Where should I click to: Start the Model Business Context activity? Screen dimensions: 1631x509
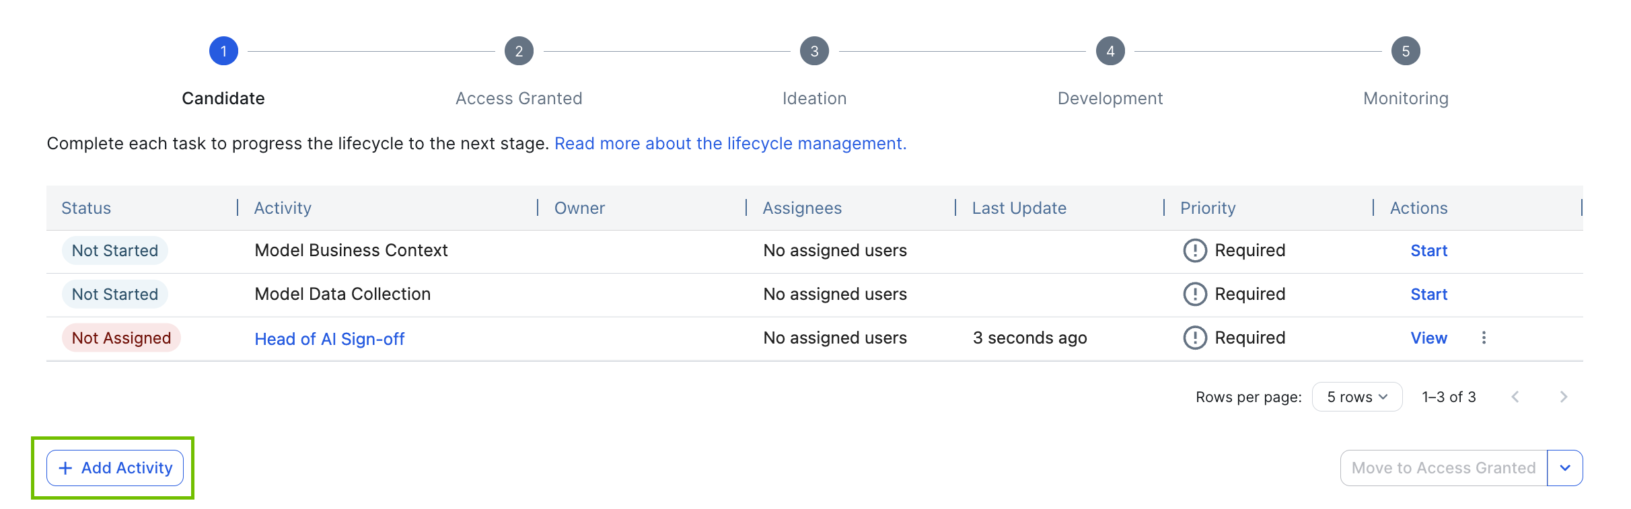pos(1428,251)
